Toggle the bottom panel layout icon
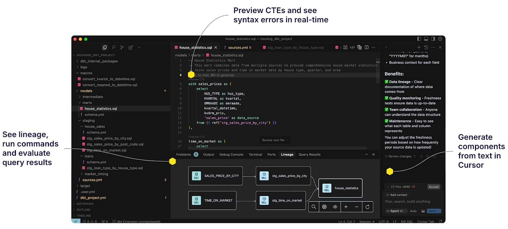The width and height of the screenshot is (508, 229). [x=426, y=39]
